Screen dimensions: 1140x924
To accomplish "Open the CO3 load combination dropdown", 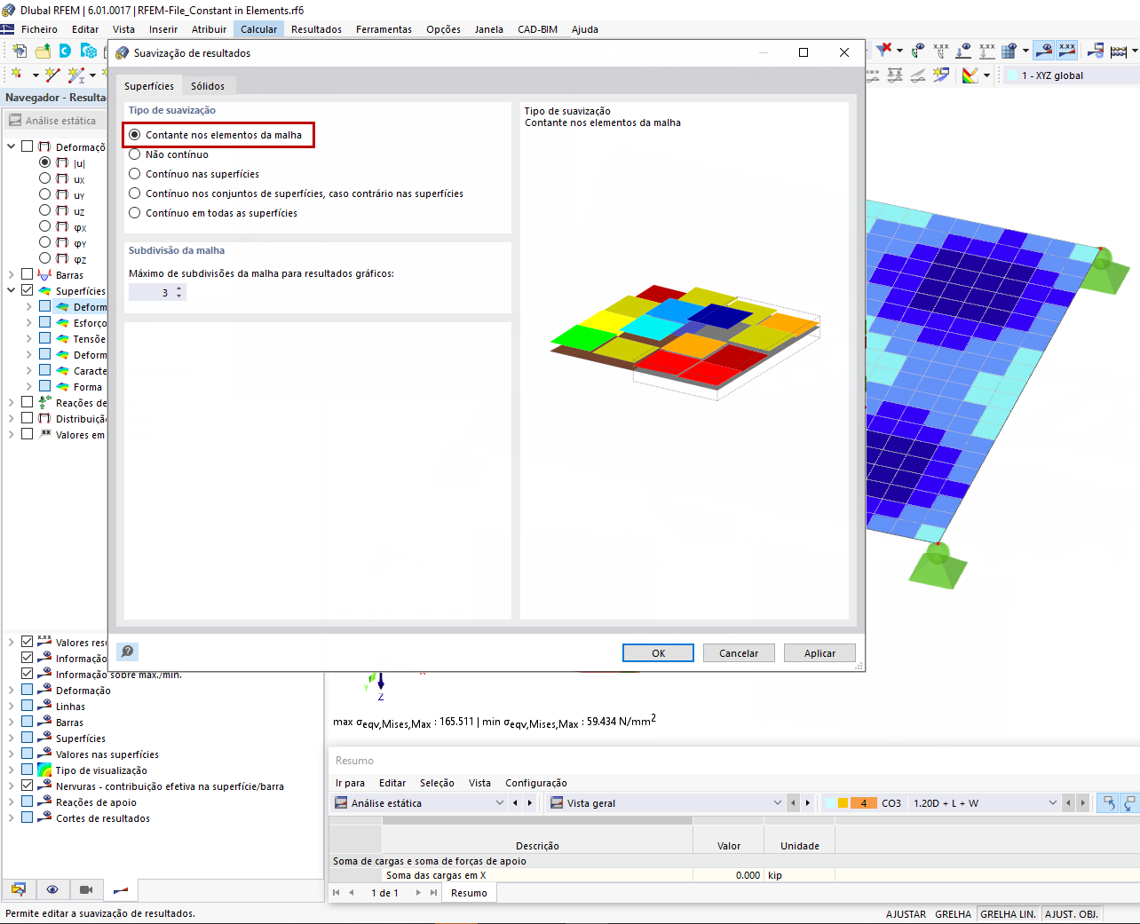I will point(1052,802).
